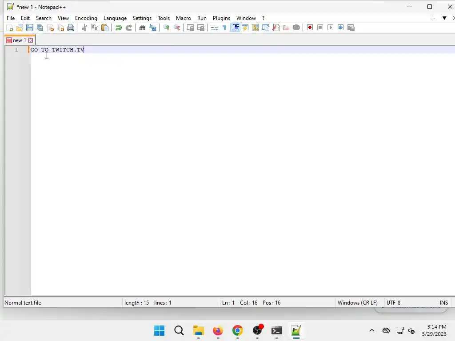
Task: Open the View menu
Action: click(x=63, y=18)
